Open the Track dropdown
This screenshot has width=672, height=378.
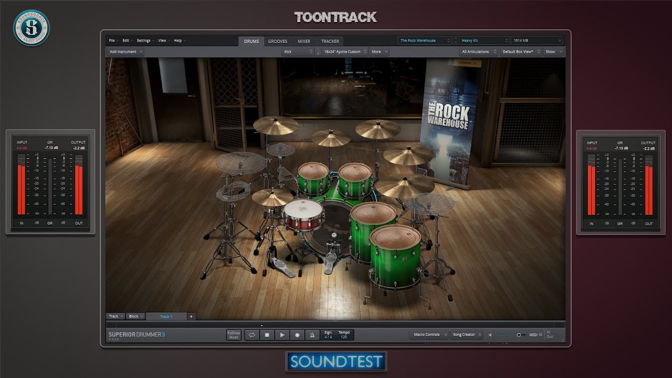point(115,317)
